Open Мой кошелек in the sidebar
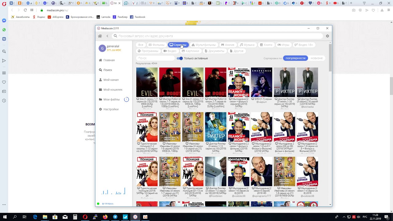 (111, 90)
